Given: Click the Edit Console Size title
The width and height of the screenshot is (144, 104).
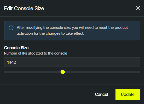Looking at the screenshot, I should click(24, 8).
